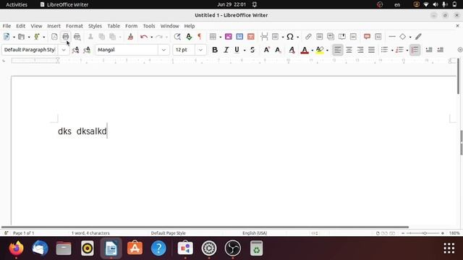
Task: Toggle Strikethrough formatting
Action: (x=252, y=50)
